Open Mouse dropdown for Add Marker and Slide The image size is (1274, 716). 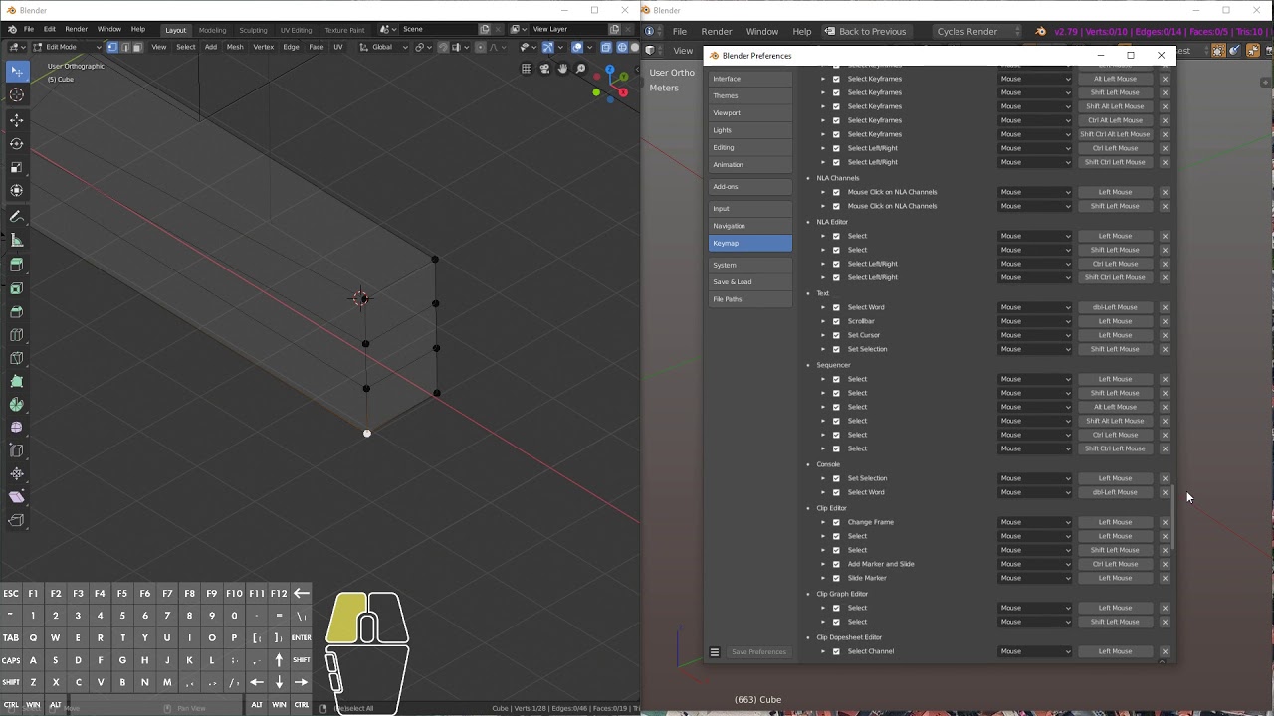point(1035,564)
